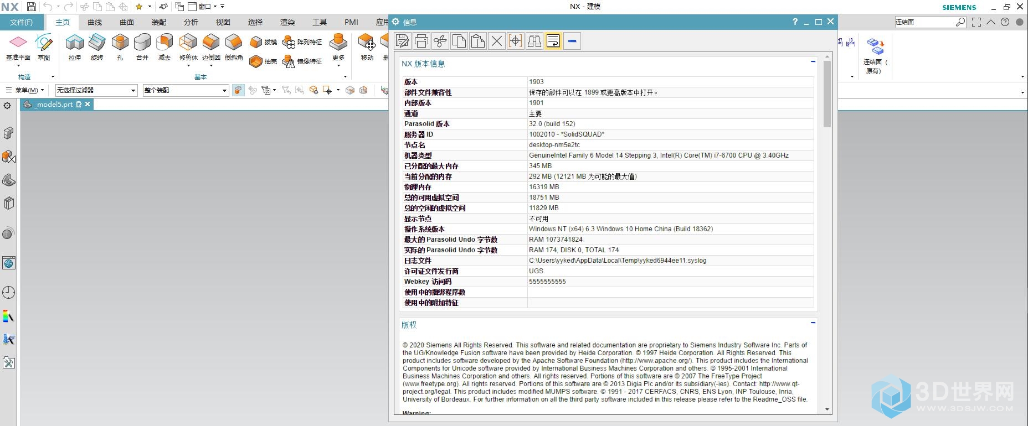
Task: Collapse the 版权 section
Action: tap(813, 323)
